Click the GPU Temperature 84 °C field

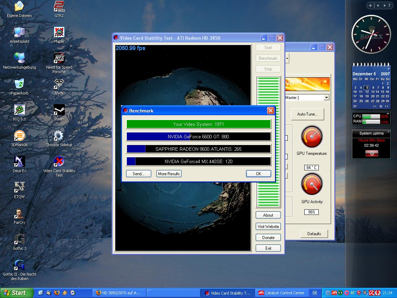click(x=312, y=168)
